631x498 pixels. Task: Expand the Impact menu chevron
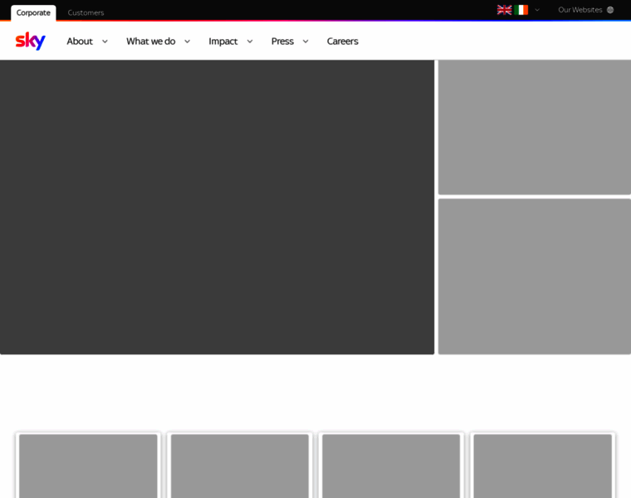coord(250,41)
